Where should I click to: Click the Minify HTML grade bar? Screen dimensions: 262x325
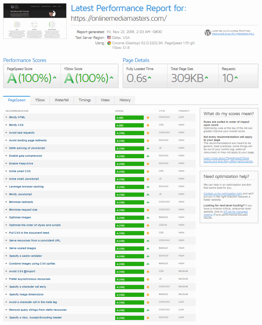pyautogui.click(x=129, y=118)
